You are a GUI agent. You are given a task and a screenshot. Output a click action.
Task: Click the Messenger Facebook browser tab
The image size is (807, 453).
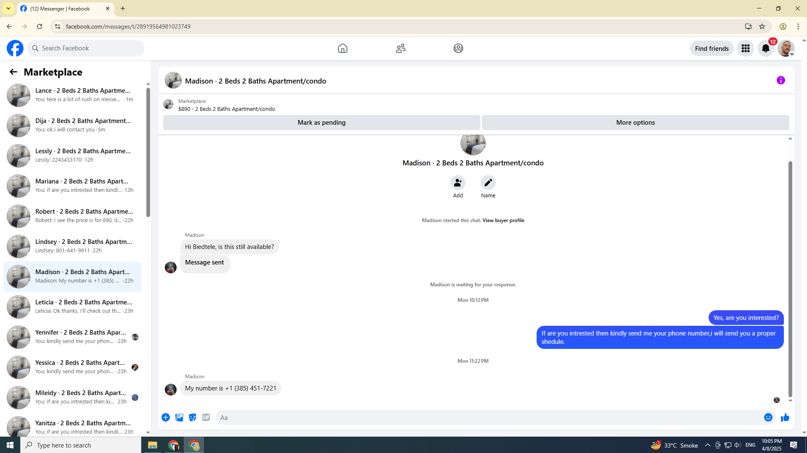(x=65, y=8)
